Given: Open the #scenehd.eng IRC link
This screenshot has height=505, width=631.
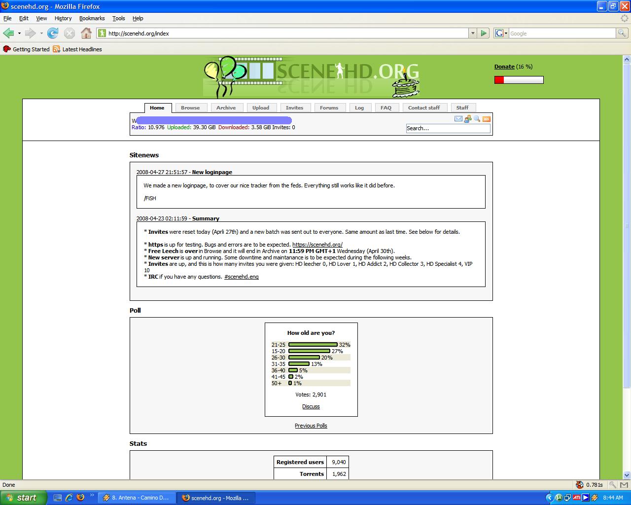Looking at the screenshot, I should point(242,277).
